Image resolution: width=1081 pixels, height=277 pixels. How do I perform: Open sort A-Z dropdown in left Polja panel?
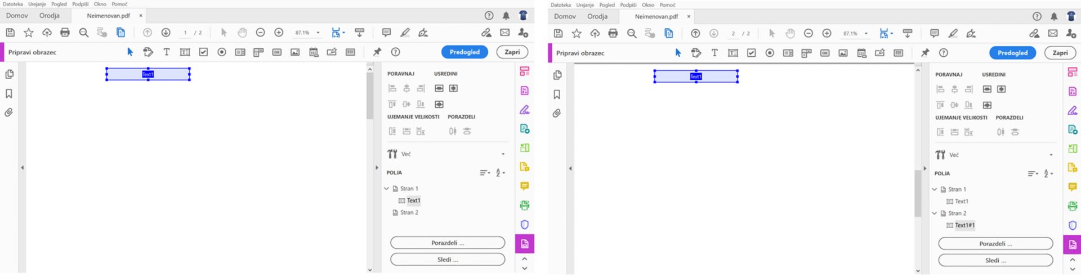500,173
